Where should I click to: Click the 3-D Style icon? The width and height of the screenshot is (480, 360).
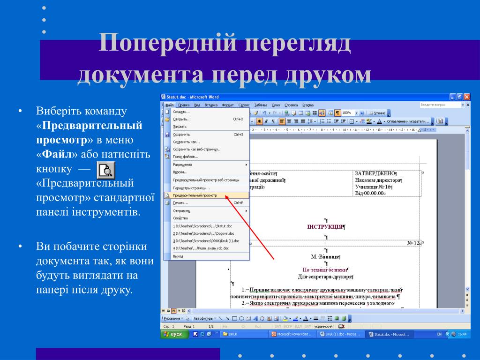click(x=344, y=318)
